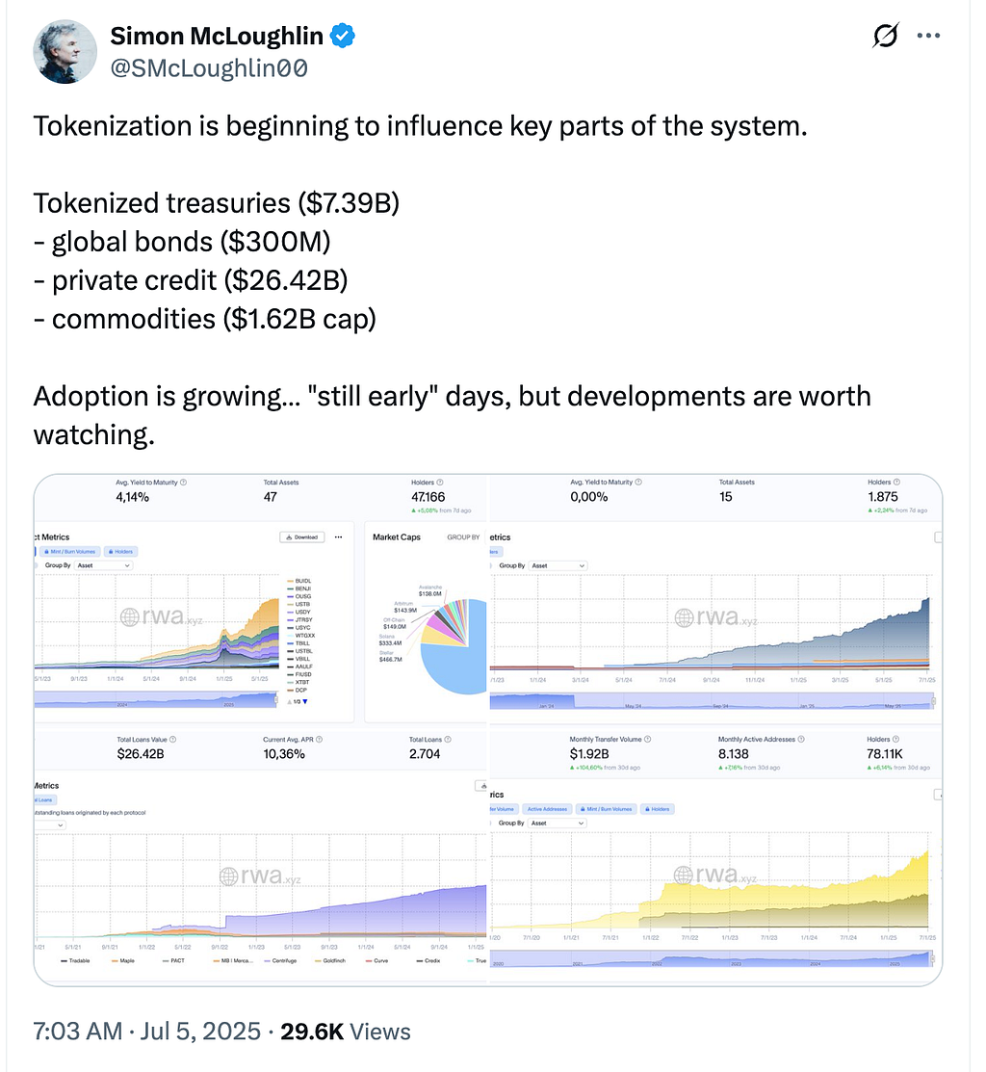This screenshot has height=1072, width=986.
Task: Select the Holders tab in treasuries chart
Action: [x=121, y=551]
